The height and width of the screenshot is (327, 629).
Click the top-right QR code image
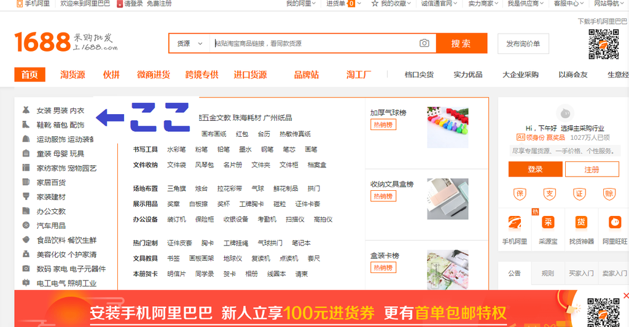(604, 44)
